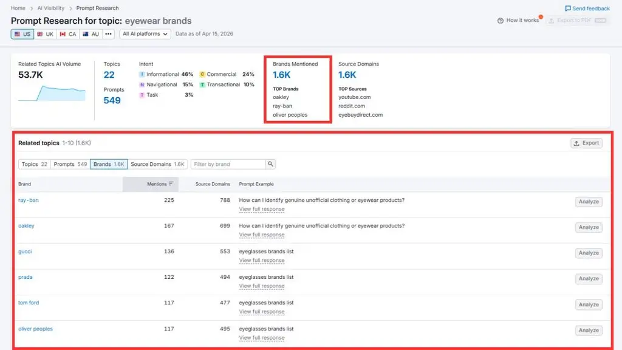622x350 pixels.
Task: Click the ray-ban brand link
Action: pyautogui.click(x=28, y=200)
